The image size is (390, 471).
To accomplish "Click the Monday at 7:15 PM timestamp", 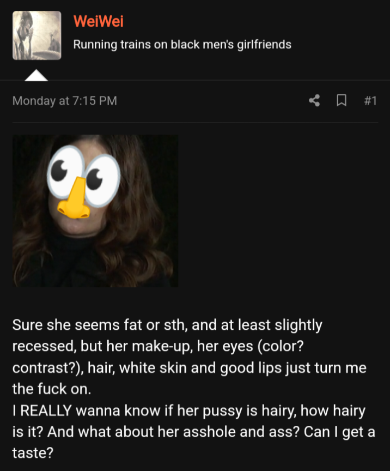I will click(65, 101).
